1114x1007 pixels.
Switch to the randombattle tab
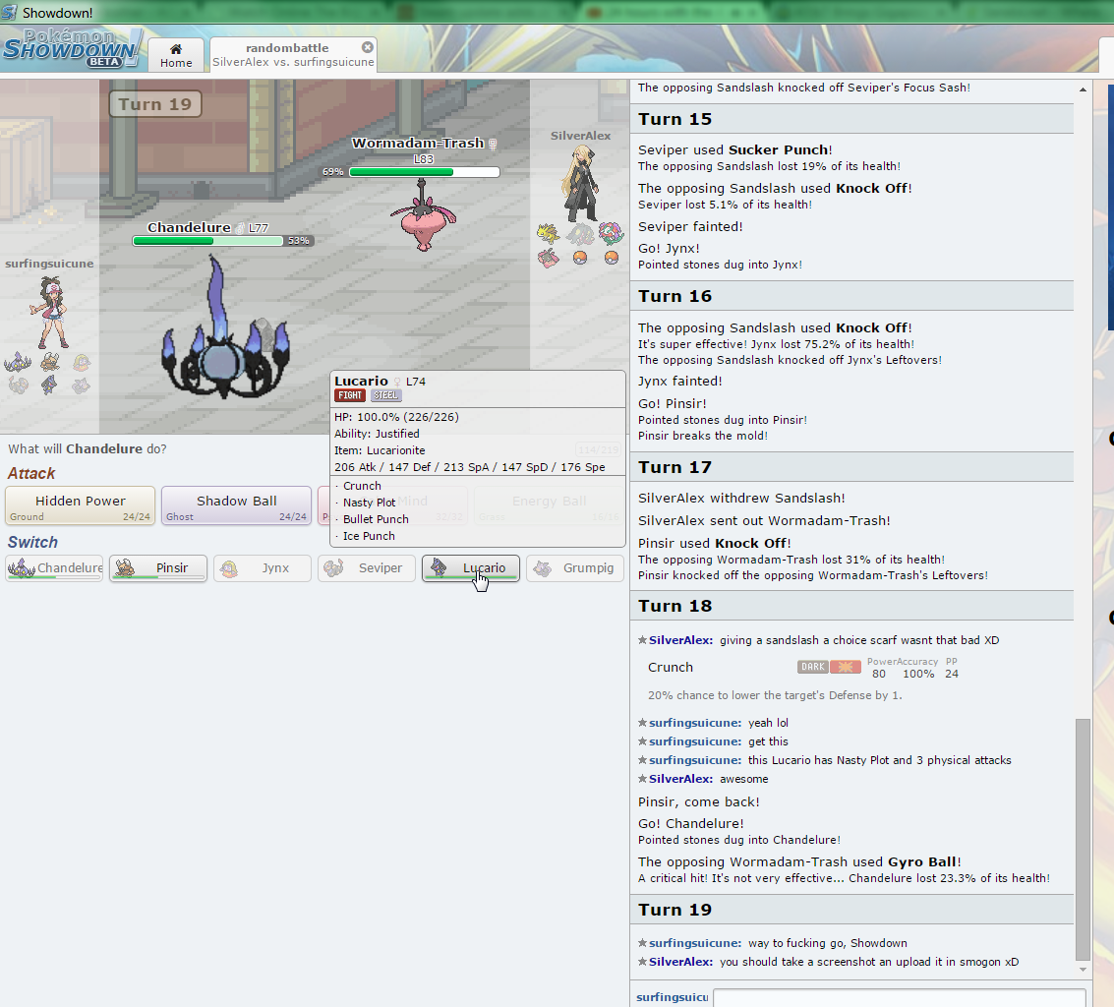(x=293, y=55)
